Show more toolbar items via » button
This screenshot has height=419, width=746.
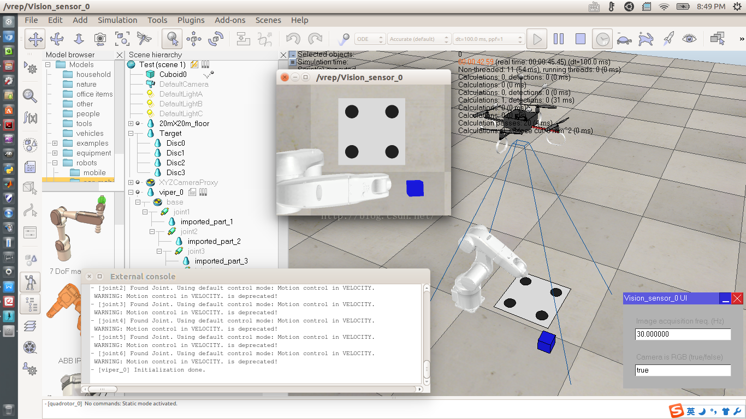742,39
